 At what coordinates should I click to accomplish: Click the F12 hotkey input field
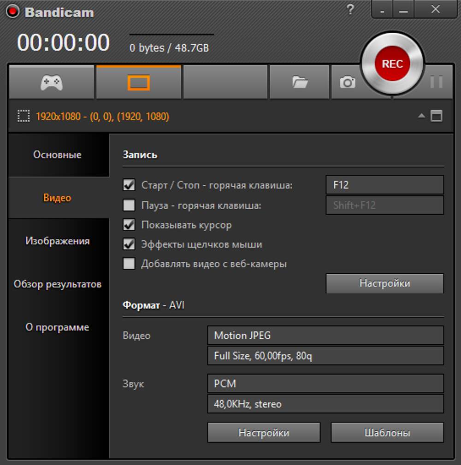pos(384,185)
